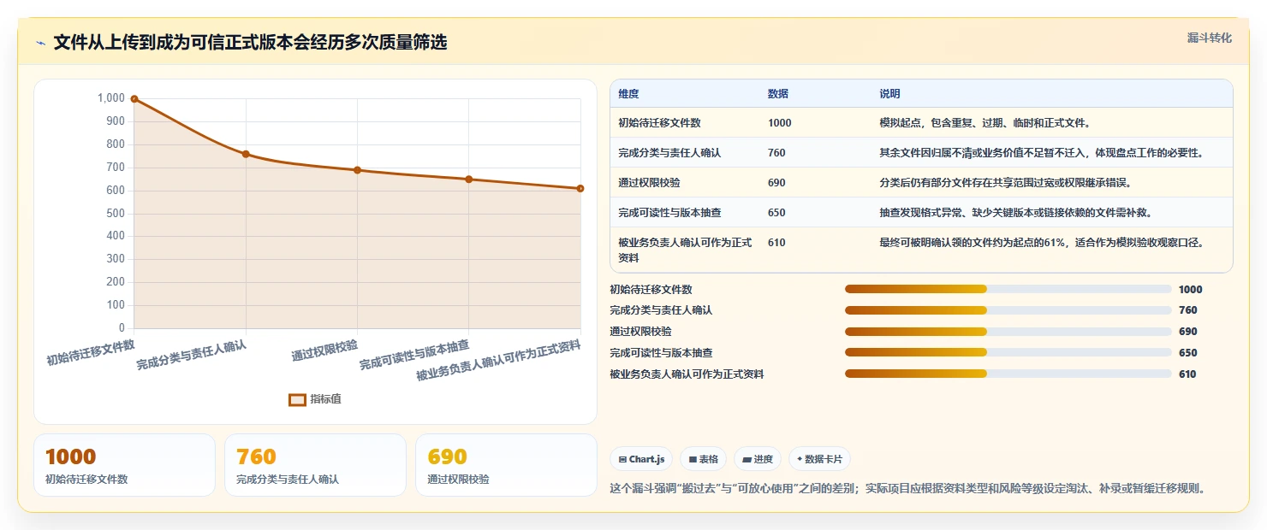
Task: Open the 760 完成分类与责任人确认 data card
Action: [315, 465]
